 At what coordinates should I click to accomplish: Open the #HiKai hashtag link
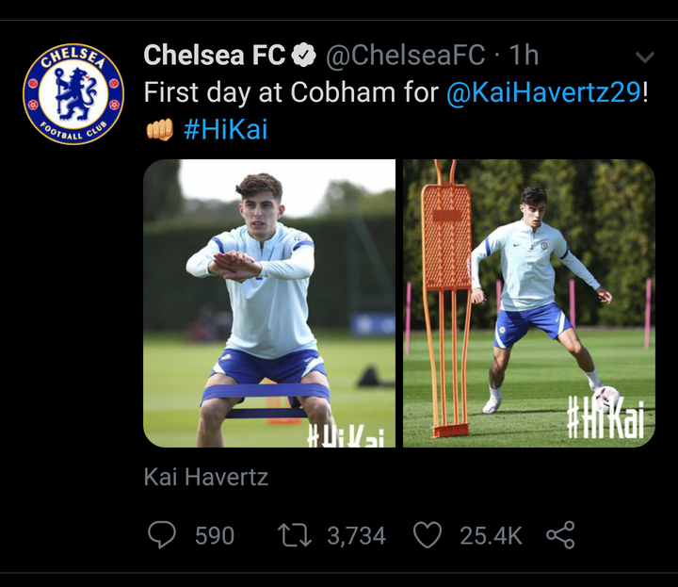(226, 129)
